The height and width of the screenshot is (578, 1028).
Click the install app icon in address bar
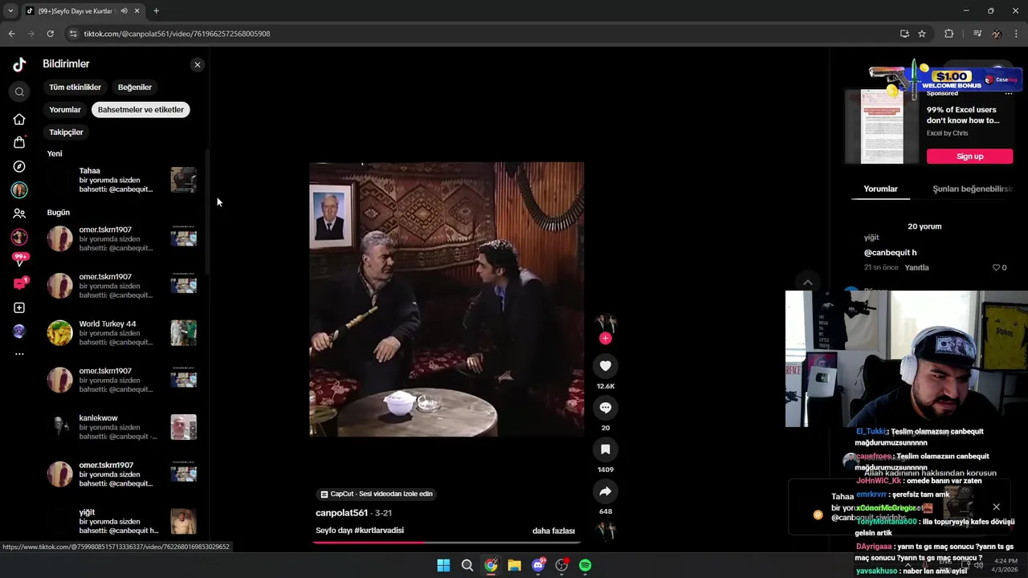[x=904, y=34]
